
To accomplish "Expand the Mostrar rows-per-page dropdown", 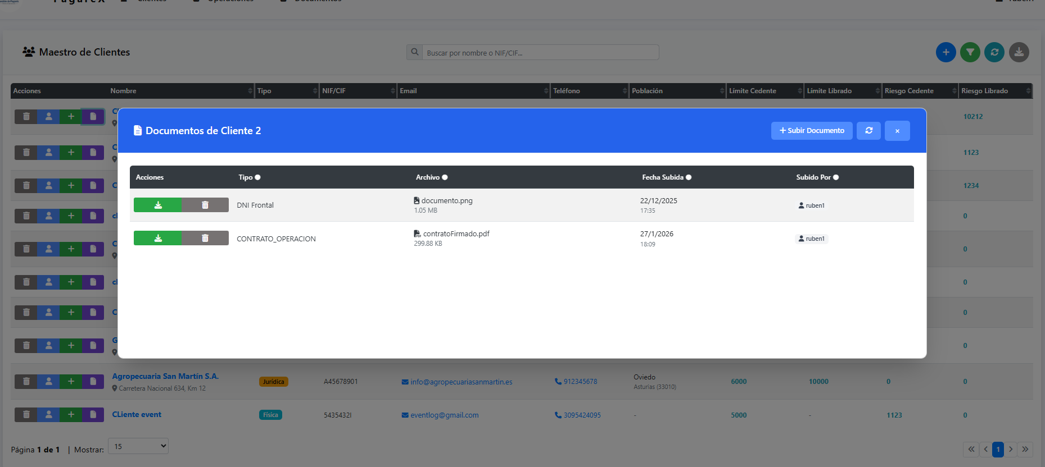I will [138, 446].
